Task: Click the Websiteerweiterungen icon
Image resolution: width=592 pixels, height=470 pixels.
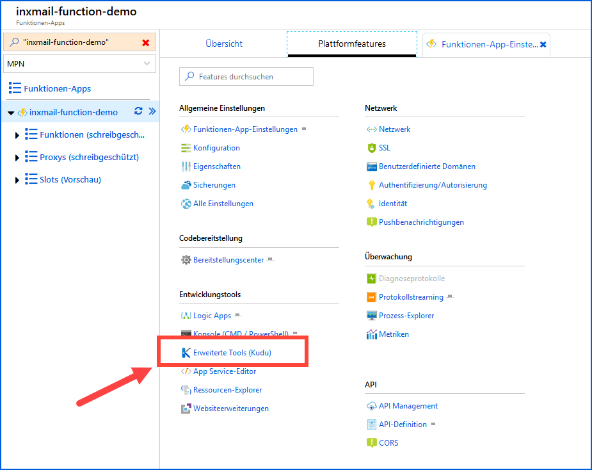Action: pyautogui.click(x=186, y=409)
